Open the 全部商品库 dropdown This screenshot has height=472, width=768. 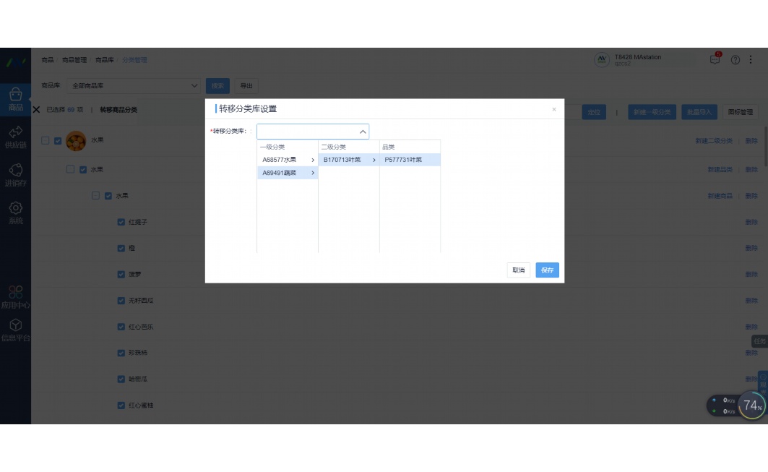(x=134, y=86)
